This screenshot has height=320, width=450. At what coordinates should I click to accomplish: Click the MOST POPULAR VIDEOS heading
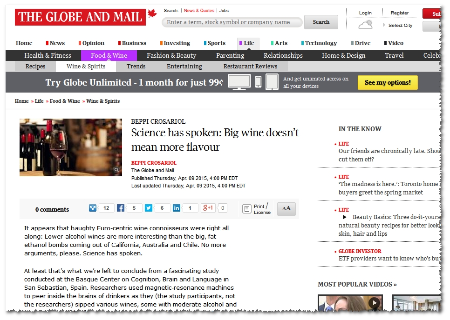click(357, 284)
